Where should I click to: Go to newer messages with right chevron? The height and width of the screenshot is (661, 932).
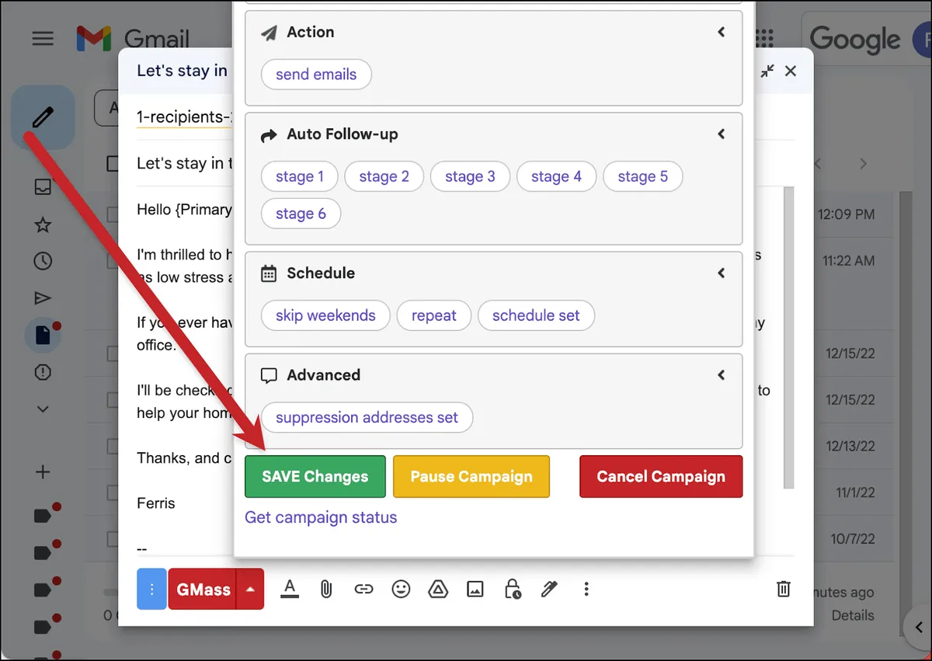click(863, 164)
